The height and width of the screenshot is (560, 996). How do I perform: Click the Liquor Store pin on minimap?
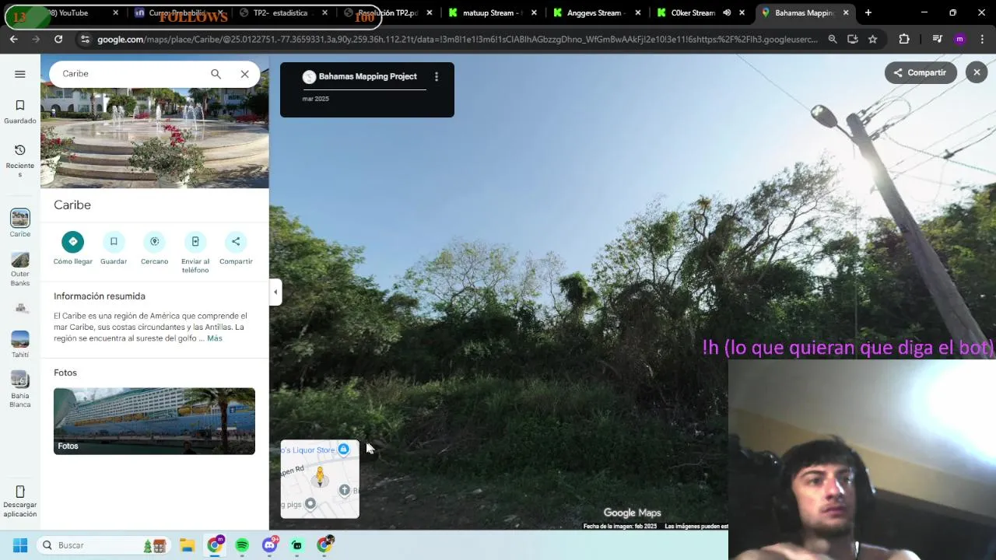pyautogui.click(x=343, y=450)
